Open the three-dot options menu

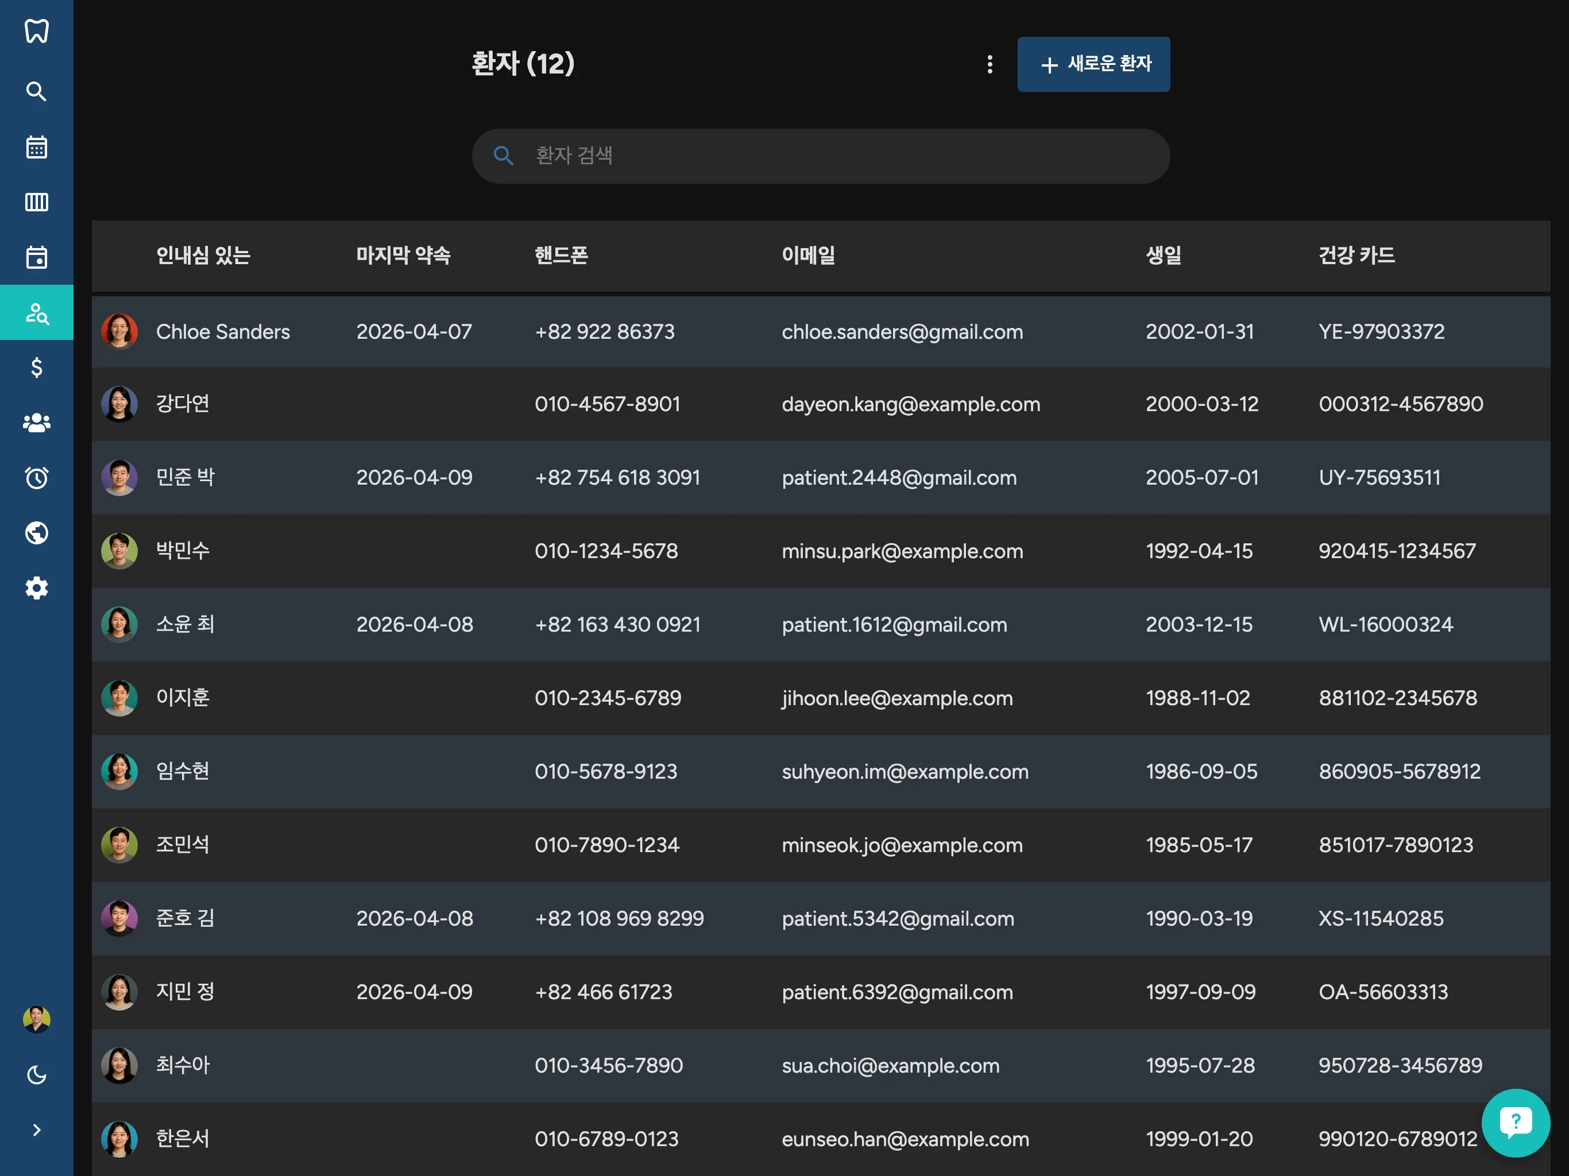pos(990,64)
